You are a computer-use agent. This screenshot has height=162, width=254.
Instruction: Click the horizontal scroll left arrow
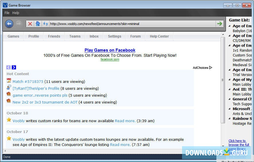point(5,151)
